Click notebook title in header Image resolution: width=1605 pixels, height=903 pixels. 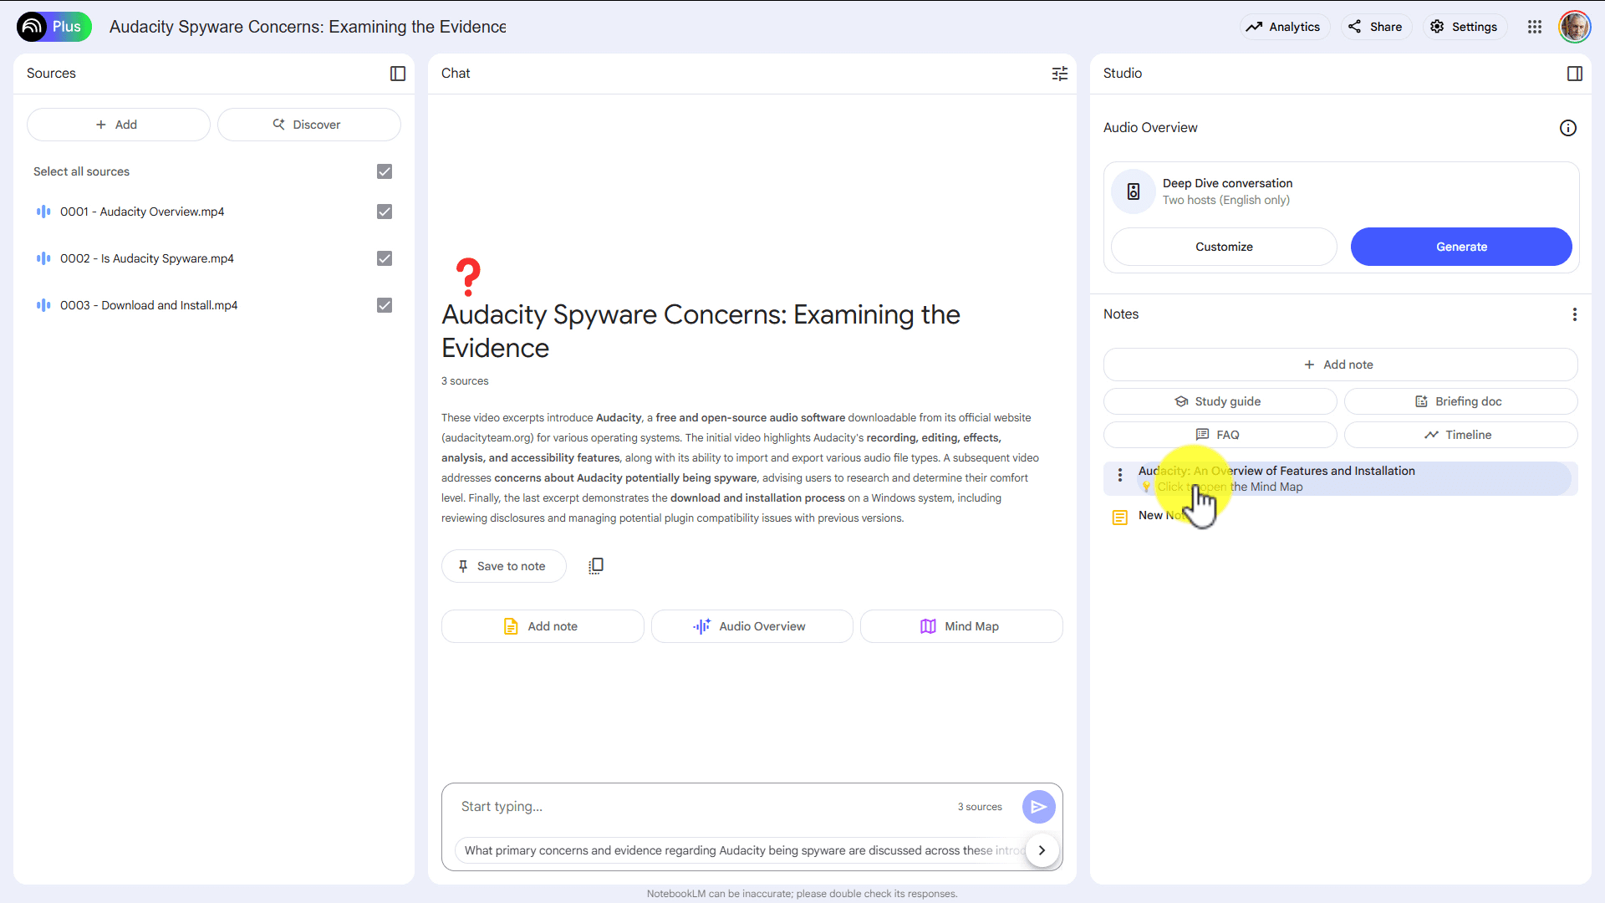tap(308, 27)
